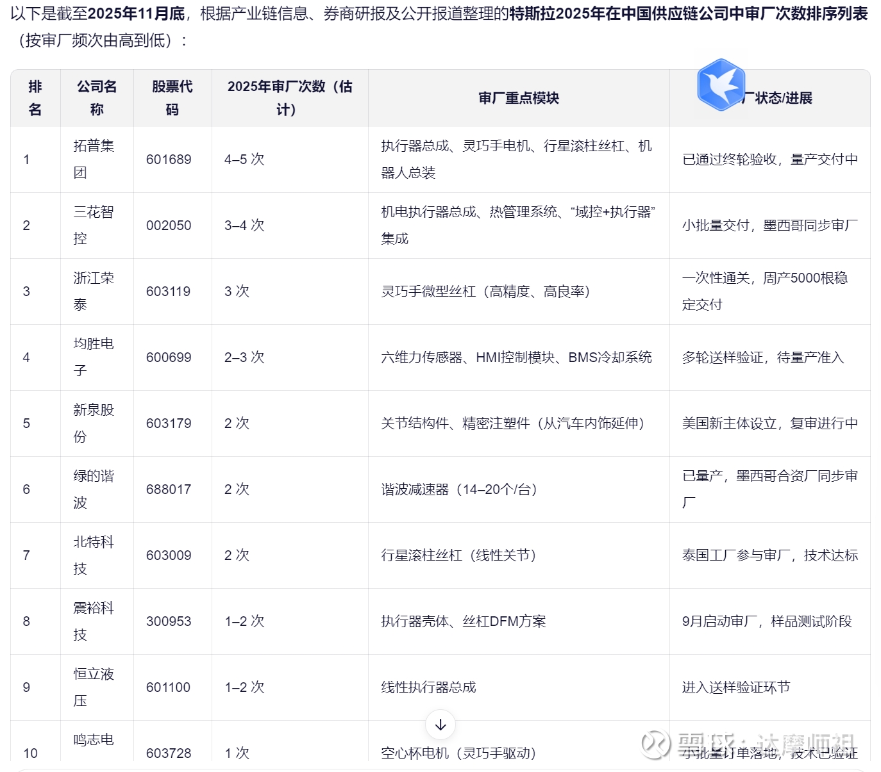Click company name 震裕科技
The height and width of the screenshot is (772, 881).
point(94,621)
